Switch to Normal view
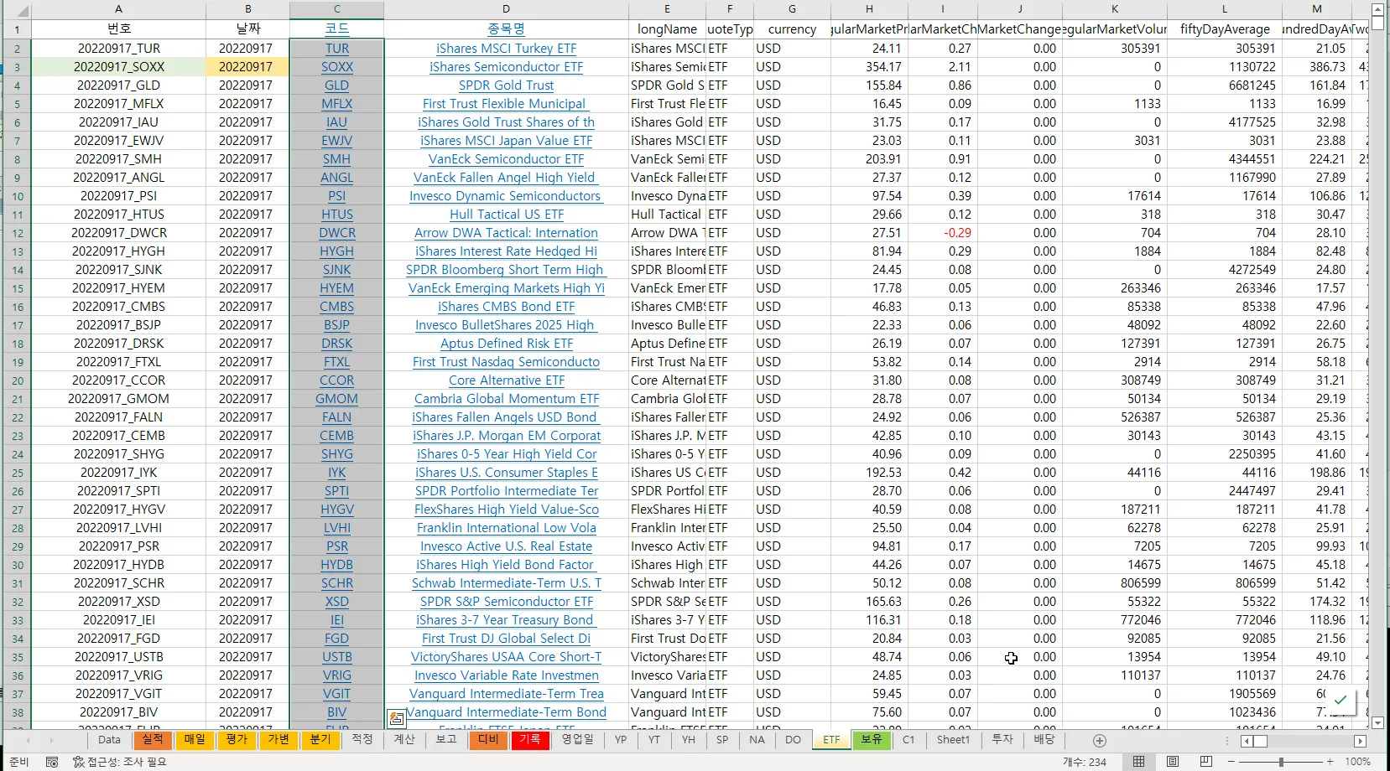This screenshot has width=1390, height=771. tap(1138, 762)
